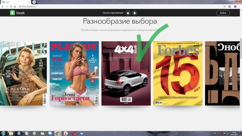Go back using the browser back arrow
The height and width of the screenshot is (136, 242).
(2, 6)
